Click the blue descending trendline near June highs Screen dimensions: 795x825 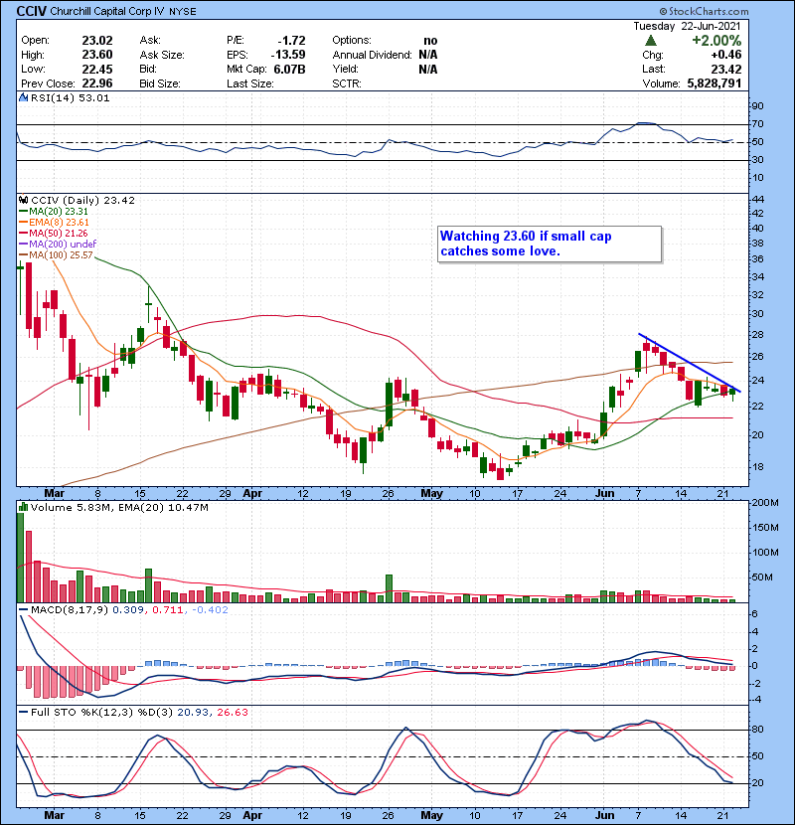coord(690,363)
